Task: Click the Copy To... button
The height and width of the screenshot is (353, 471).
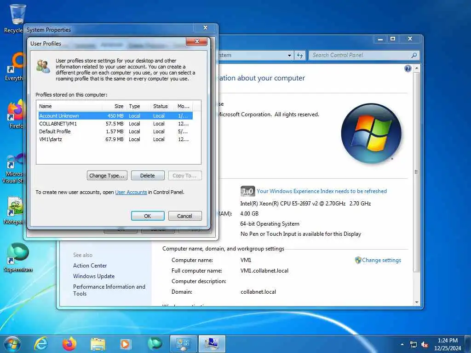Action: coord(185,176)
